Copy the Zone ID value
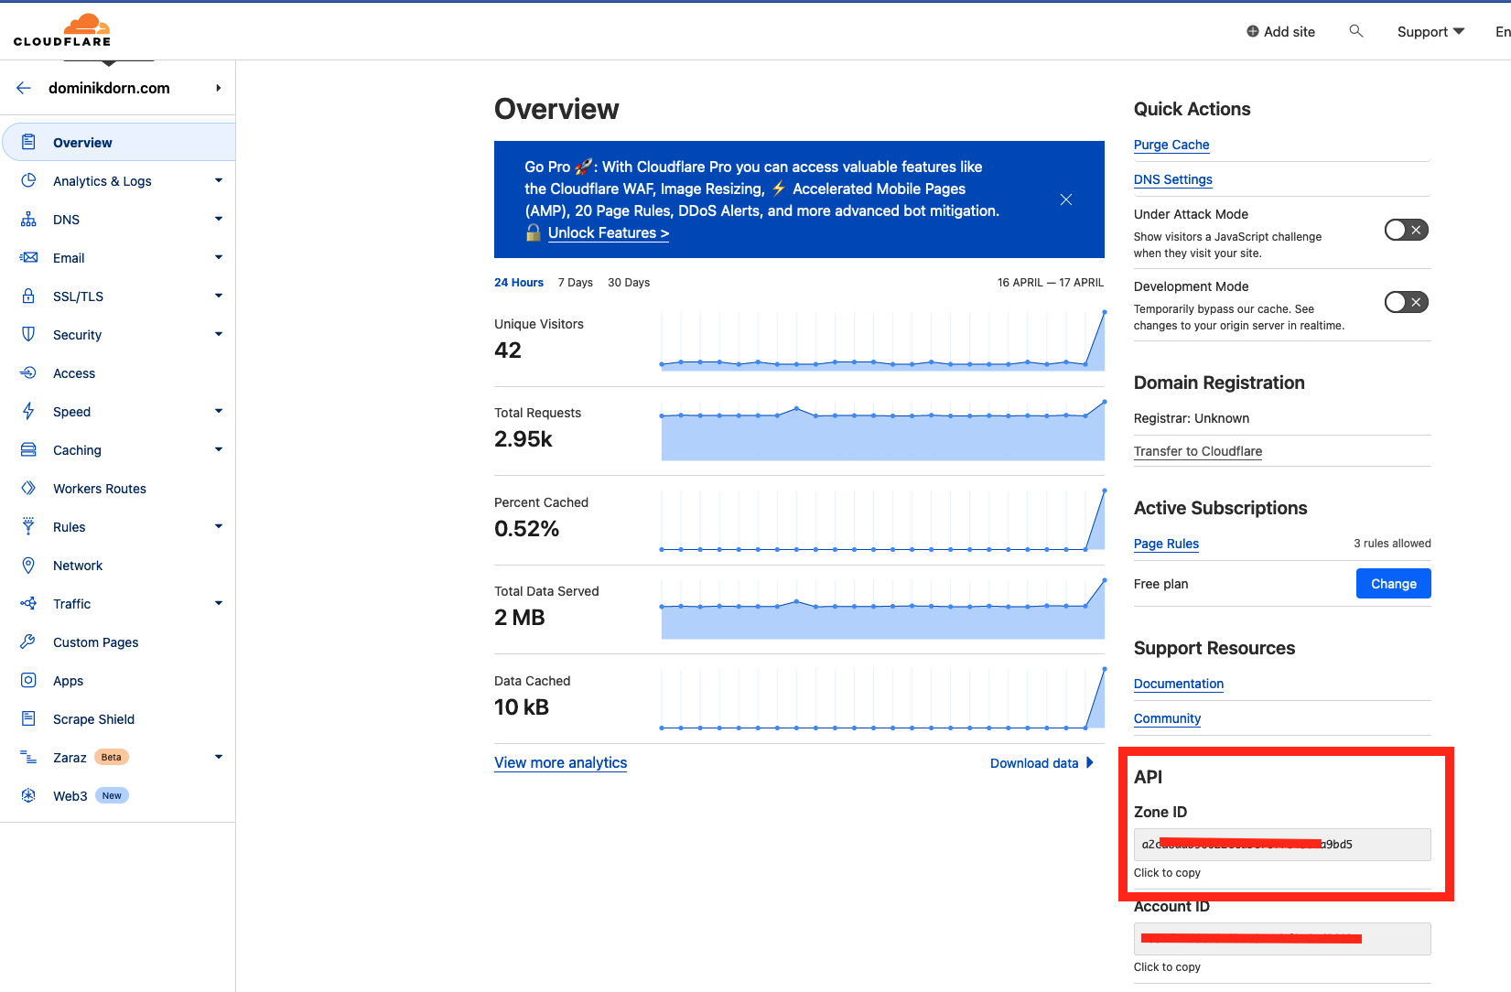The width and height of the screenshot is (1511, 992). pyautogui.click(x=1280, y=844)
